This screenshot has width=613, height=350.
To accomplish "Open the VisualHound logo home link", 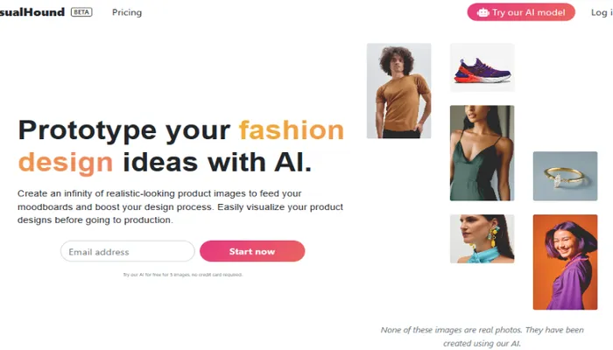I will click(x=32, y=12).
